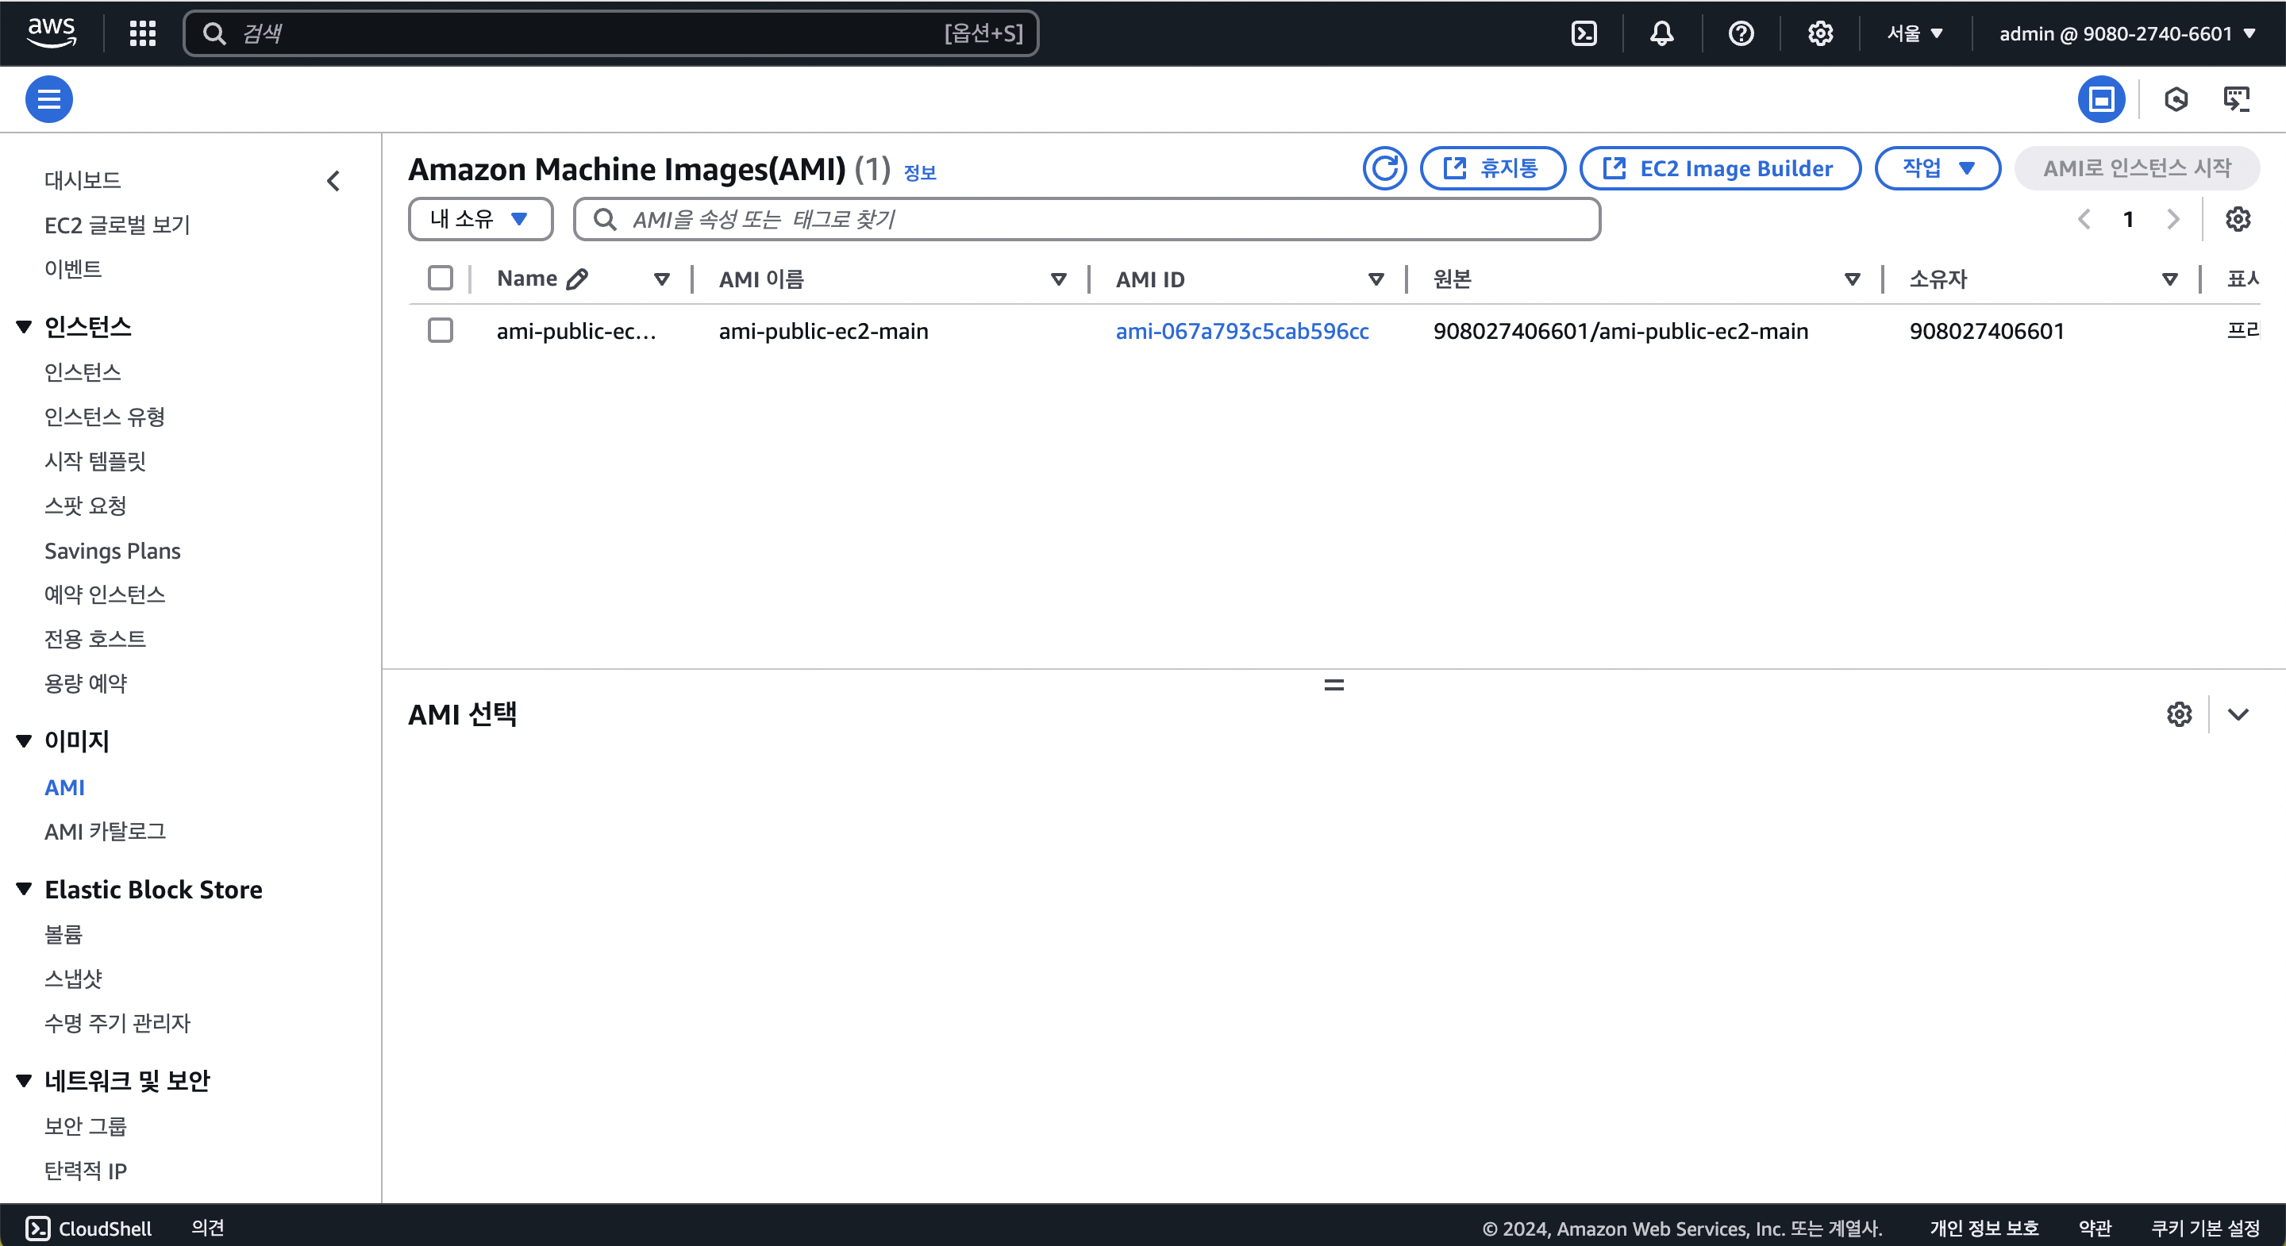This screenshot has height=1246, width=2286.
Task: Click the blue hamburger navigation menu button
Action: [48, 99]
